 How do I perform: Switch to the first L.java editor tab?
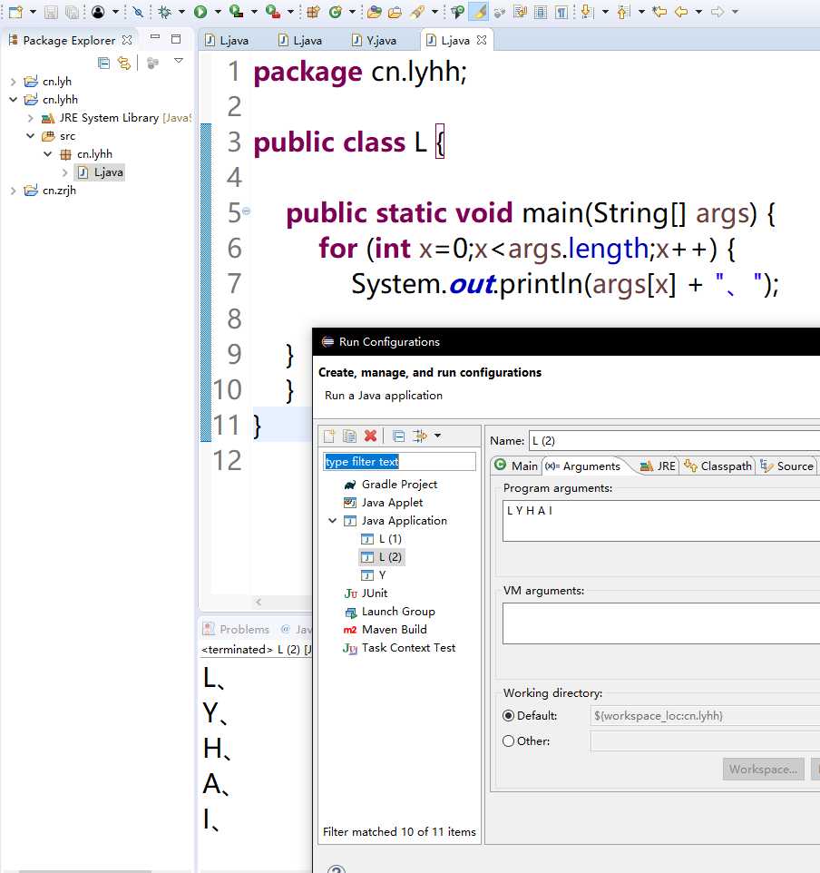(227, 41)
